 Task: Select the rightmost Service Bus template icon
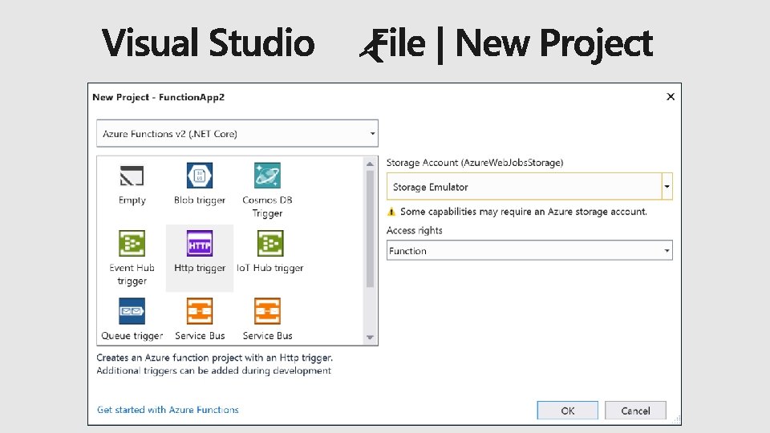[267, 311]
